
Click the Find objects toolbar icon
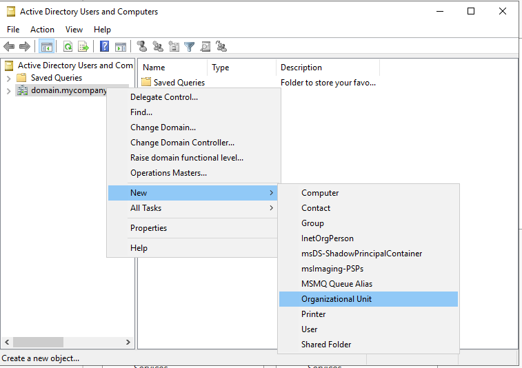click(x=205, y=47)
